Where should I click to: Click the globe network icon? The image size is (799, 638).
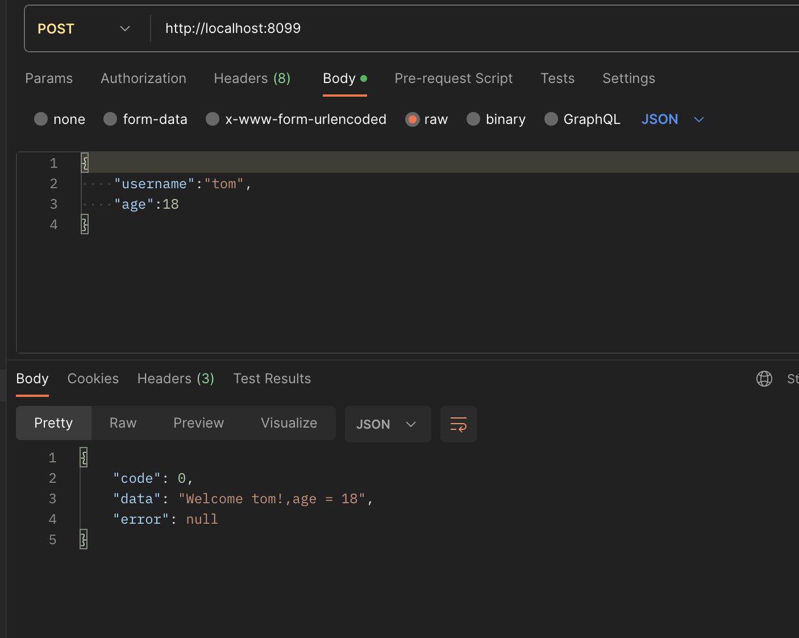(x=764, y=379)
